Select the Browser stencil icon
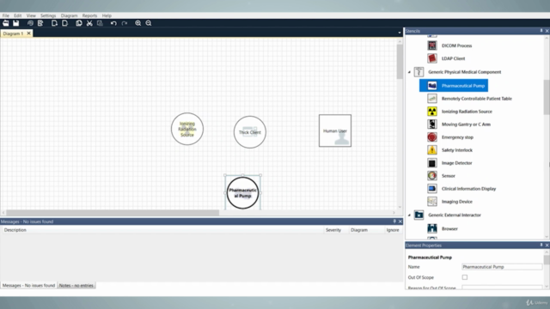 [x=432, y=228]
